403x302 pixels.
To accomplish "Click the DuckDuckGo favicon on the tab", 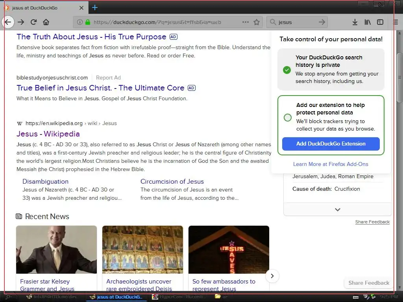I will (x=7, y=8).
